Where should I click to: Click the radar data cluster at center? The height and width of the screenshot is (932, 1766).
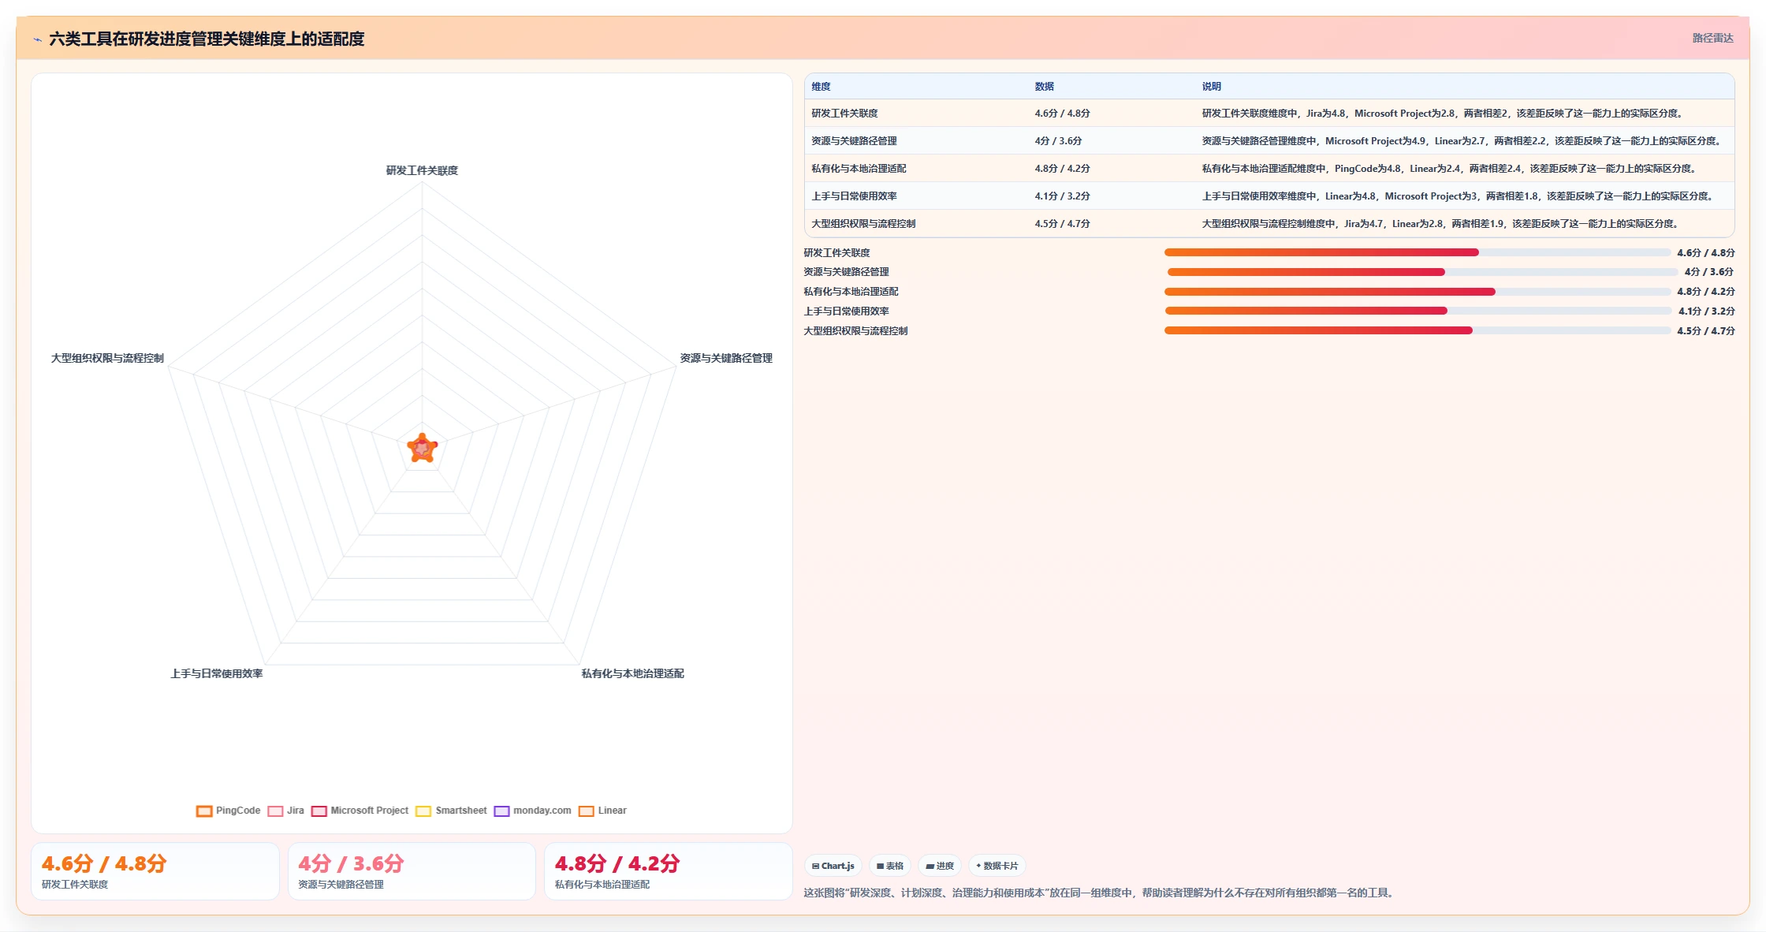coord(423,448)
